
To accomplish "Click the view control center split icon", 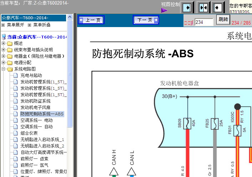I will [x=203, y=7].
